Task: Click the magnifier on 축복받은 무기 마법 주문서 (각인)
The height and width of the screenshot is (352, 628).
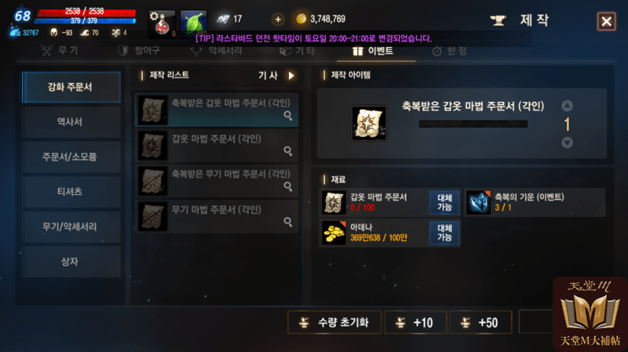Action: tap(288, 187)
